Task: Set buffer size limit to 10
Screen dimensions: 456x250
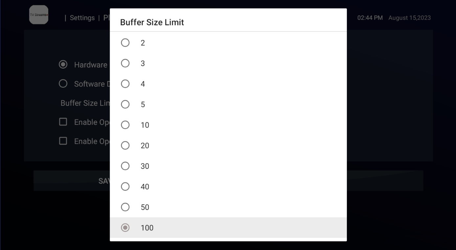Action: 228,125
